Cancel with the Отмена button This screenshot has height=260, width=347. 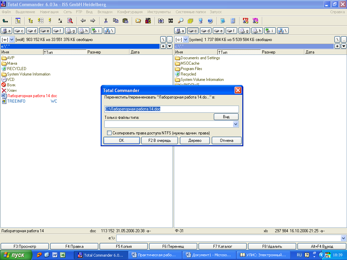227,140
